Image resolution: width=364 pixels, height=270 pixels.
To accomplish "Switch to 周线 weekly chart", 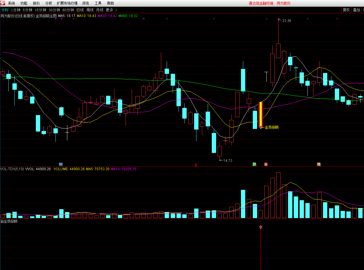I will (90, 10).
